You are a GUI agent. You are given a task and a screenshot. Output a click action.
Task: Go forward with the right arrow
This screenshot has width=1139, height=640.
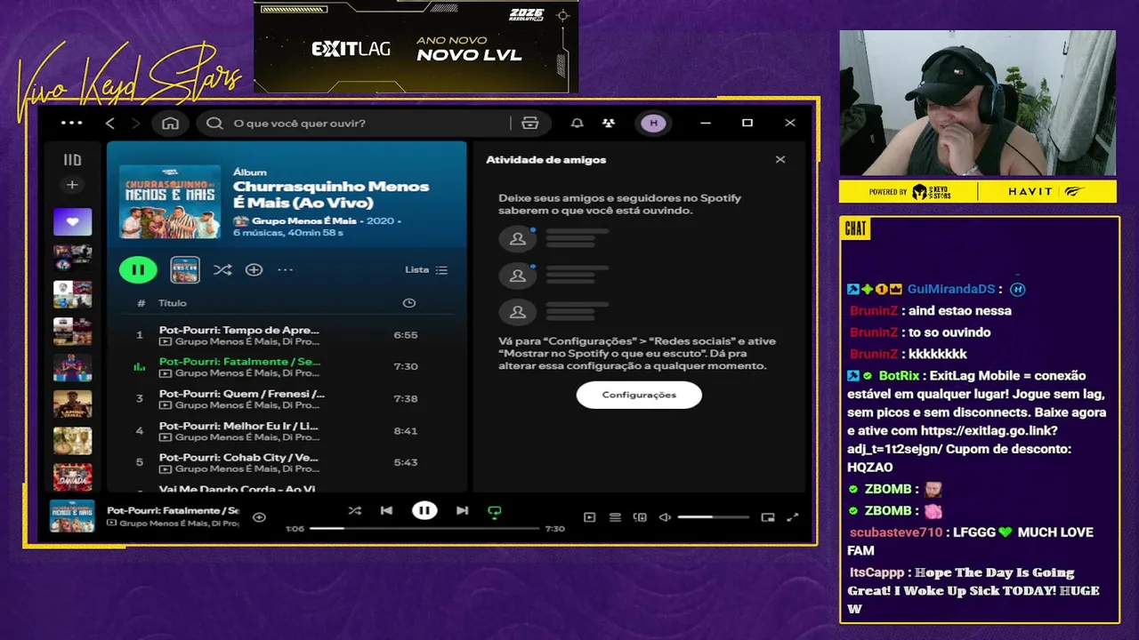pyautogui.click(x=135, y=123)
